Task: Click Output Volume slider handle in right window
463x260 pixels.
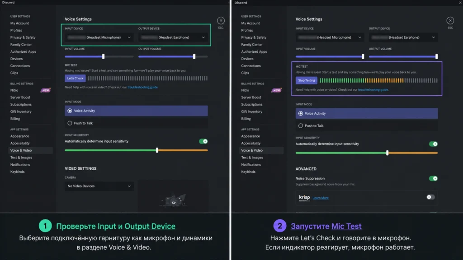Action: pos(436,56)
